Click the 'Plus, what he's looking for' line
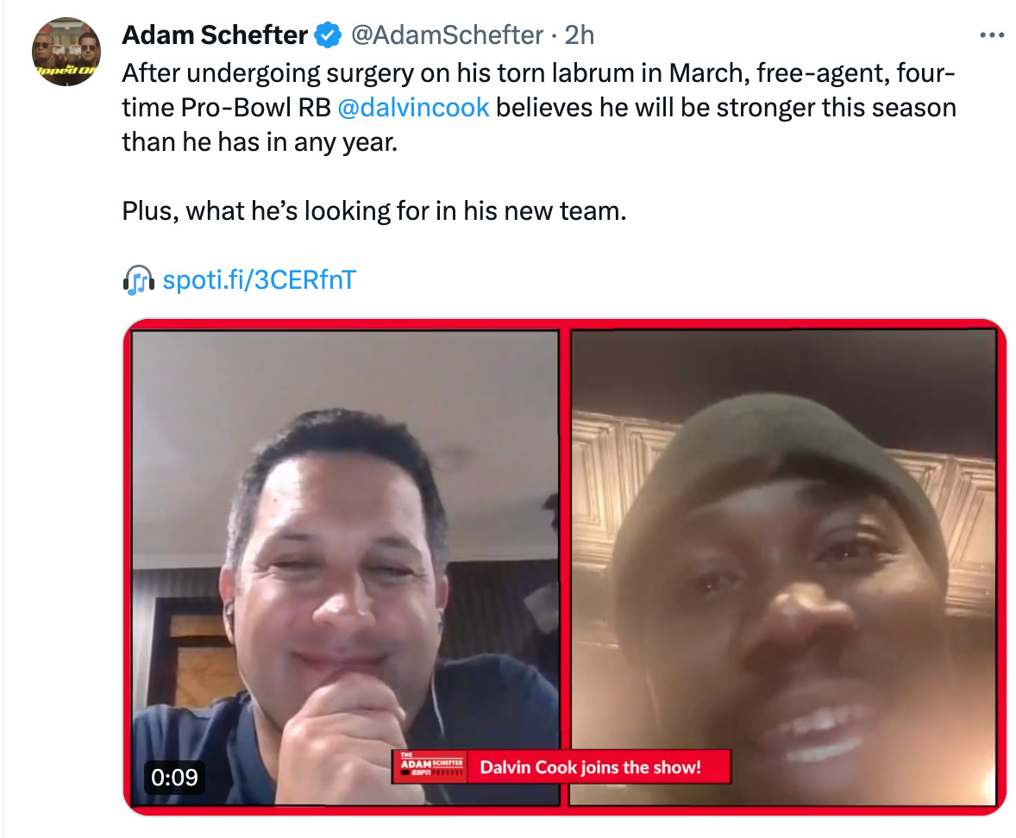Image resolution: width=1016 pixels, height=838 pixels. click(x=374, y=211)
